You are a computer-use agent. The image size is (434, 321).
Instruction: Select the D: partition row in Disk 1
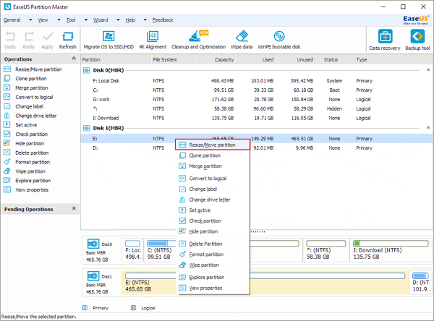click(x=257, y=148)
